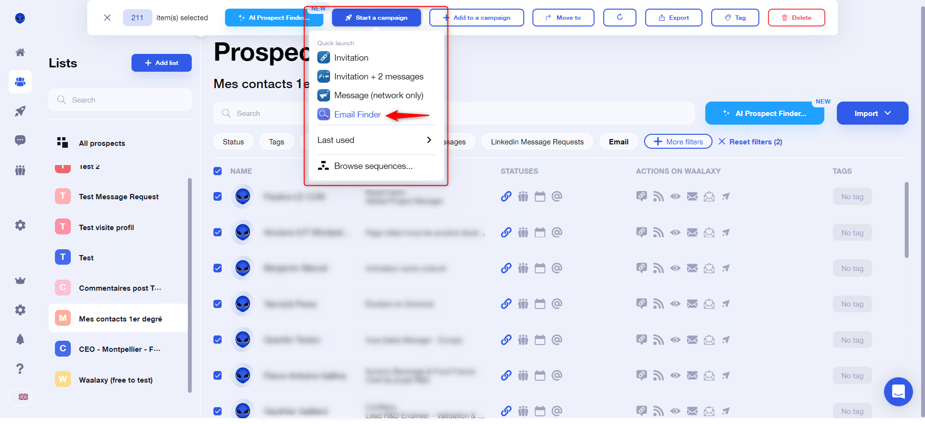Uncheck the fifth prospect row checkbox
Screen dimensions: 925x424
point(218,340)
